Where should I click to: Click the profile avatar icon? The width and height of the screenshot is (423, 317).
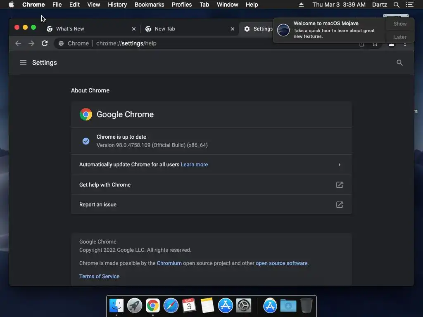(392, 45)
